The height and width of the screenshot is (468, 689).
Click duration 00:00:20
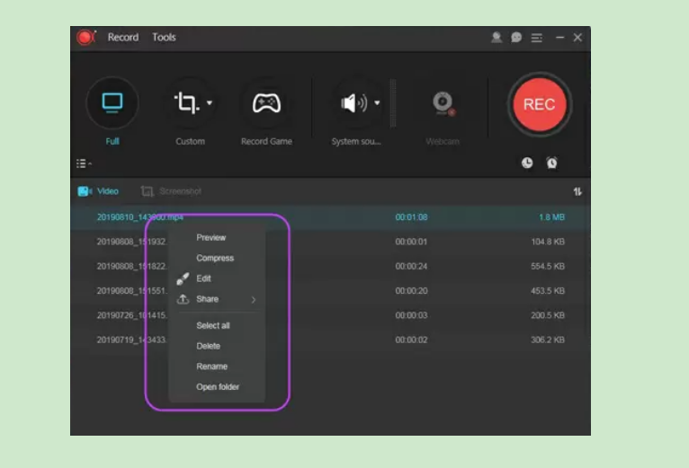coord(411,291)
